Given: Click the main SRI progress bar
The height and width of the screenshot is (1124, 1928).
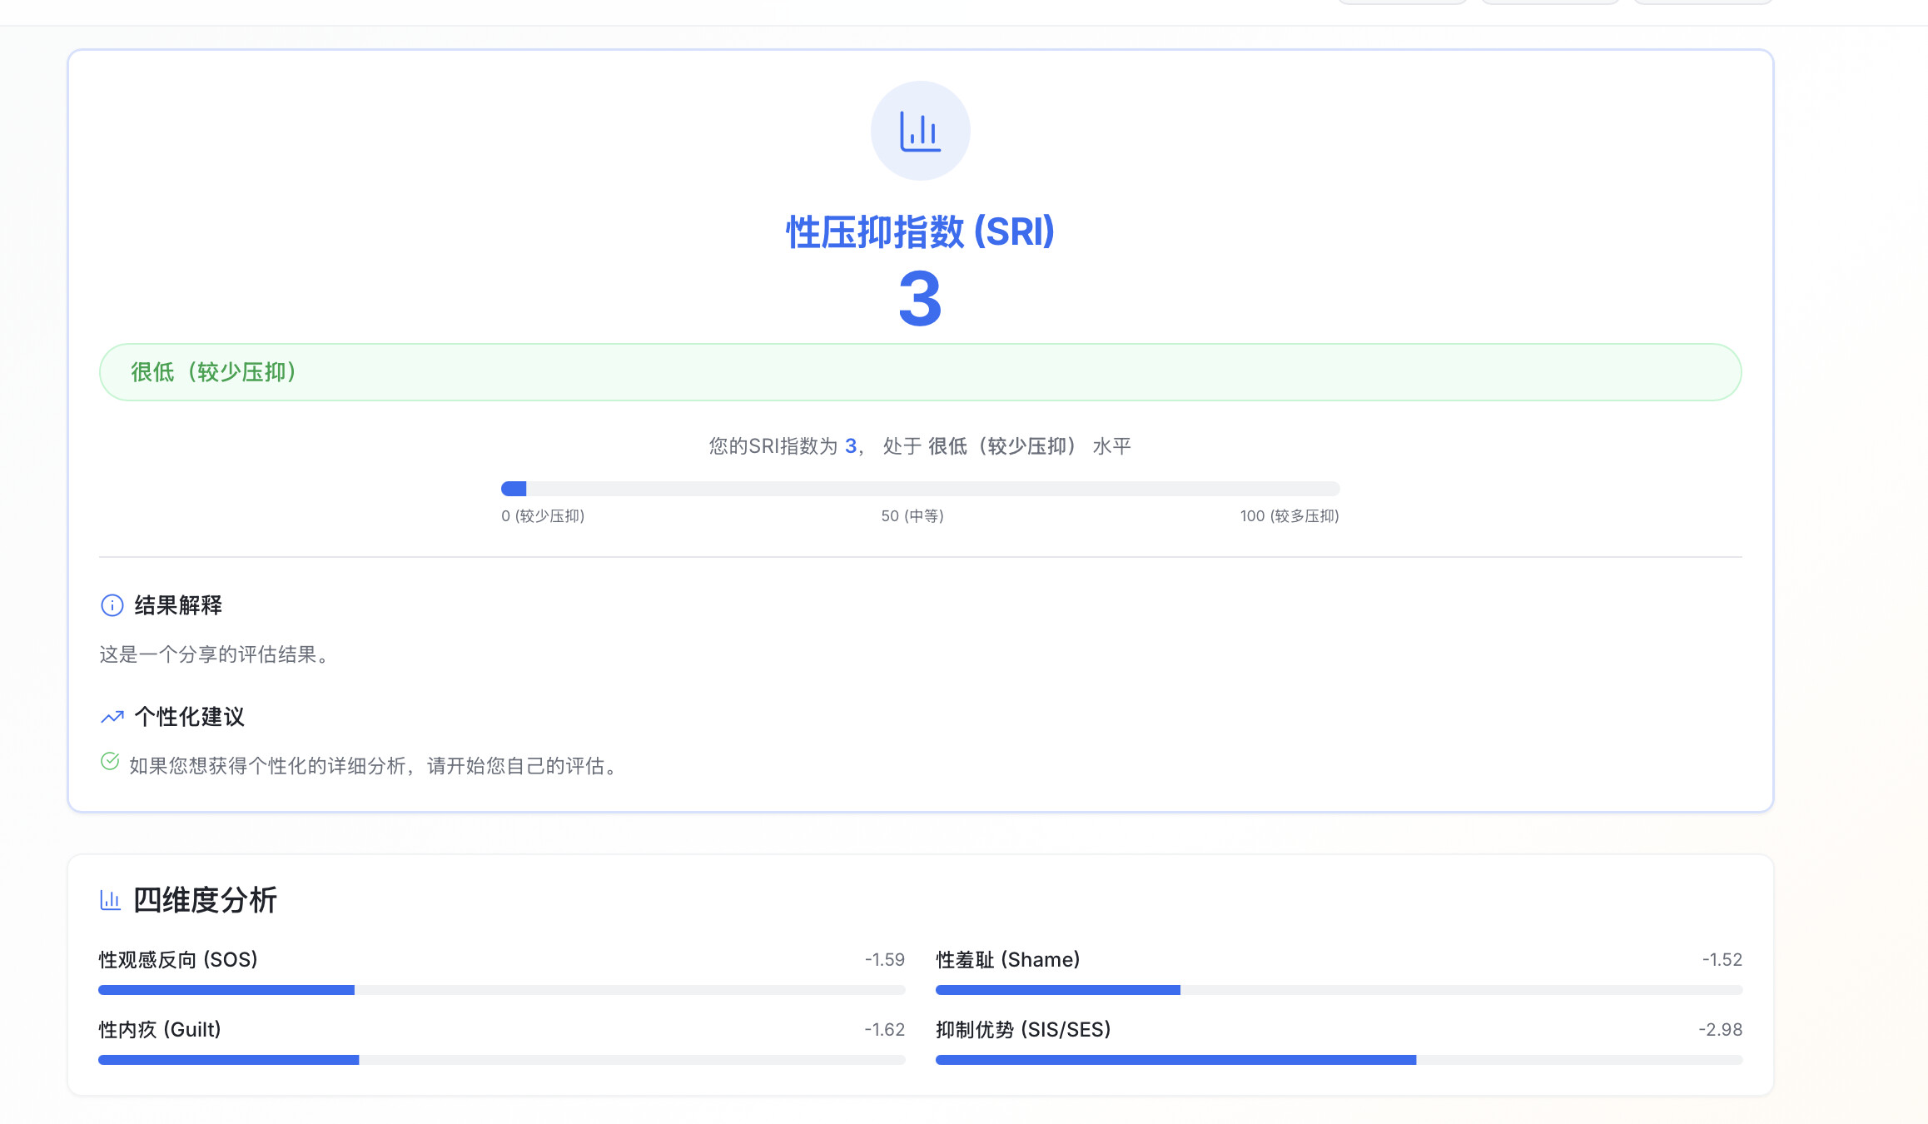Looking at the screenshot, I should click(920, 489).
